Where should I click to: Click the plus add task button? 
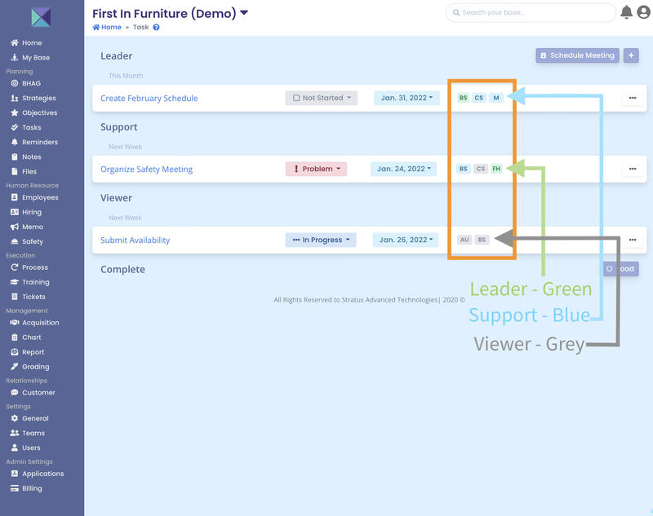tap(631, 55)
